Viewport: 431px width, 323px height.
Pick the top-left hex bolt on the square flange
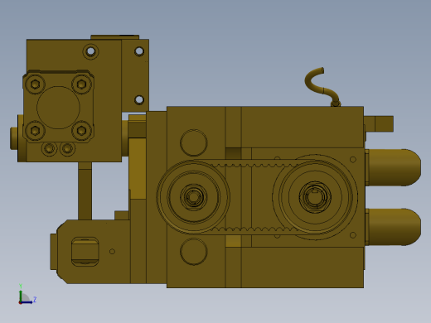[35, 84]
